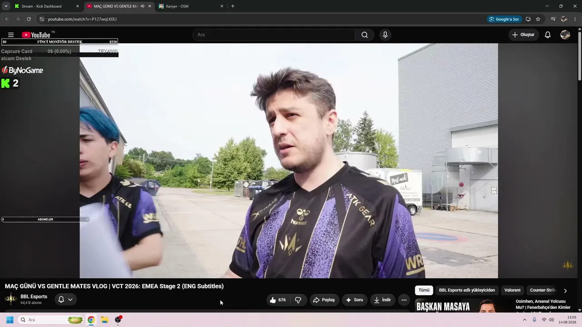Click the Google'a Sor button
The image size is (582, 327).
504,19
